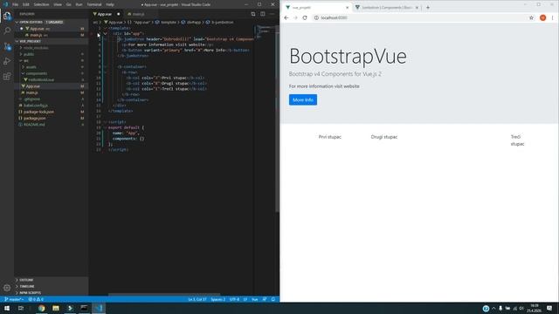Switch to the Jumbotron Components Chrome tab
The width and height of the screenshot is (559, 314).
(x=387, y=8)
